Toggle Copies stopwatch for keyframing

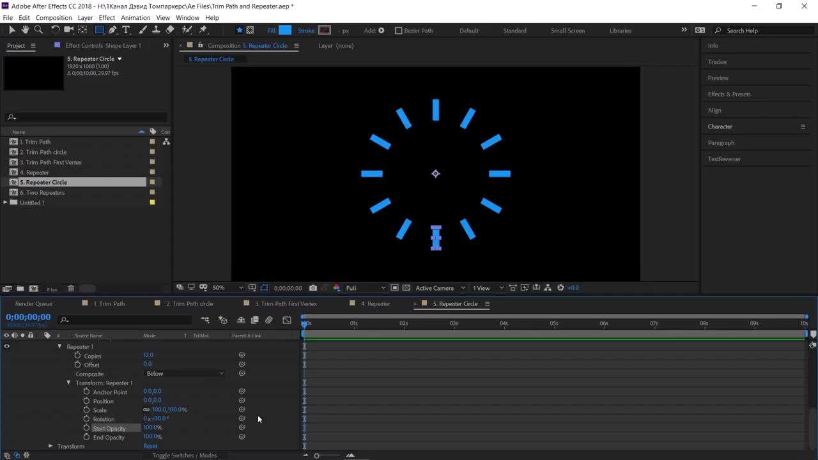(78, 355)
